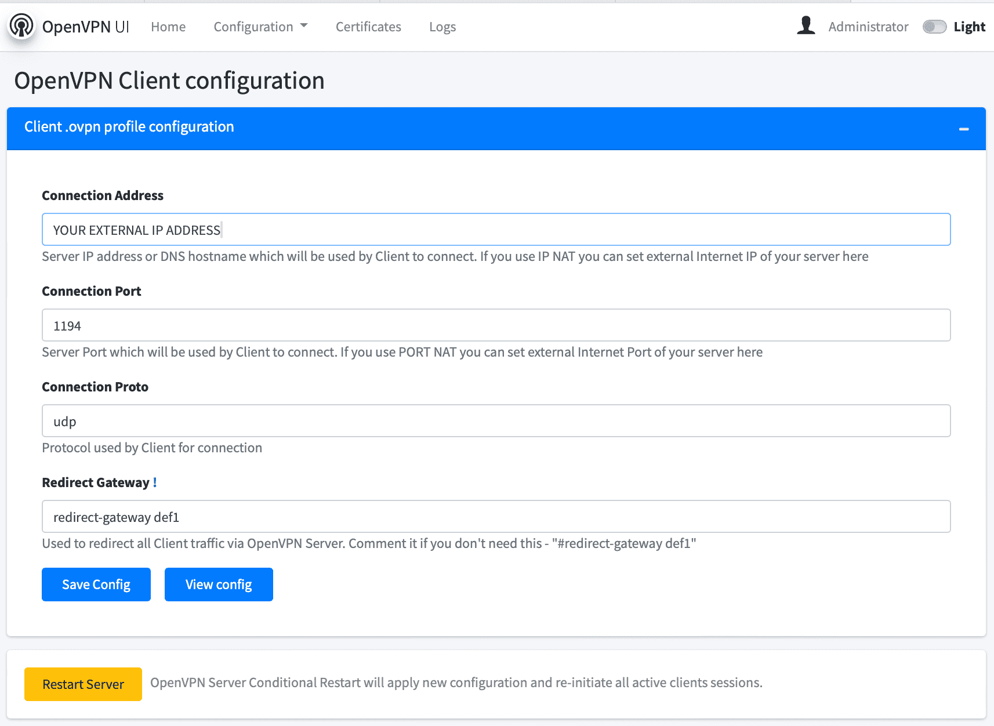The image size is (994, 726).
Task: Click the Connection Port label
Action: coord(92,291)
